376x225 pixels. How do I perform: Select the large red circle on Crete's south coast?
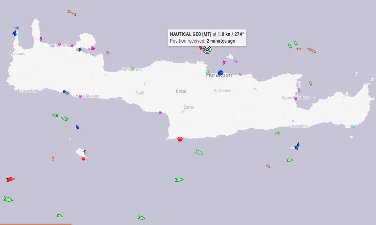coord(180,139)
